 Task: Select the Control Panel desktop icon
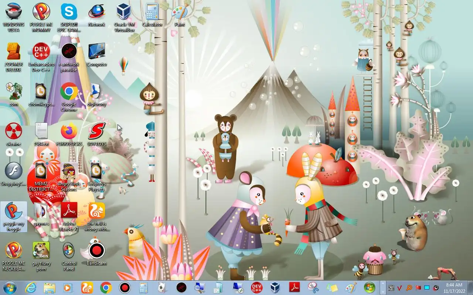pos(69,256)
